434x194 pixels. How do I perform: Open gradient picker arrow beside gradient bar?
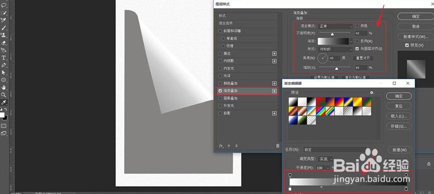(351, 41)
